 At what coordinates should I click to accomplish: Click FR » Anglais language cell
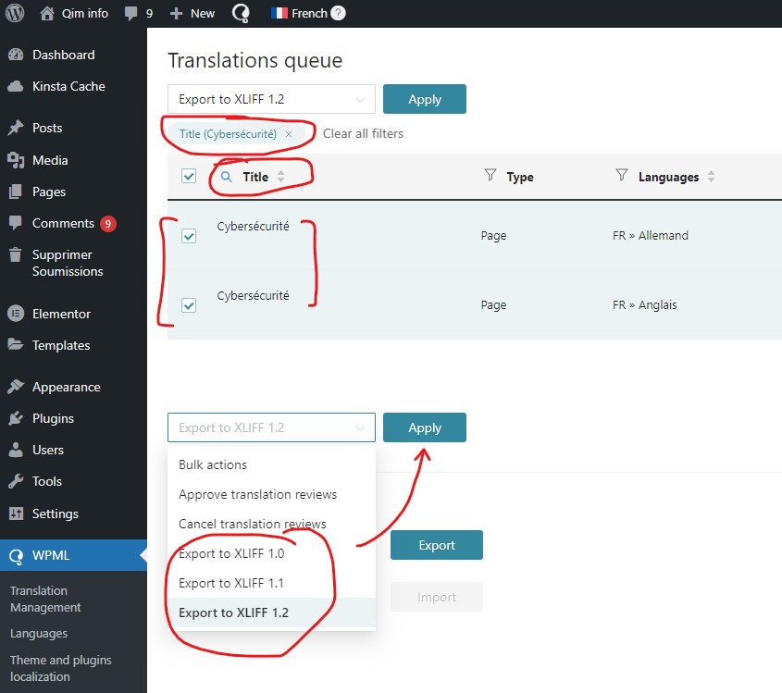pos(644,304)
